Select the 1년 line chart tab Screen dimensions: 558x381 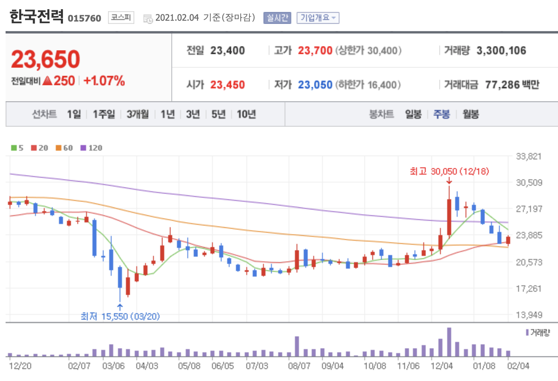click(168, 114)
